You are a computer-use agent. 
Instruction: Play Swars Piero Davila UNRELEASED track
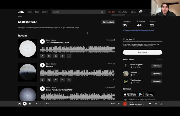42,89
